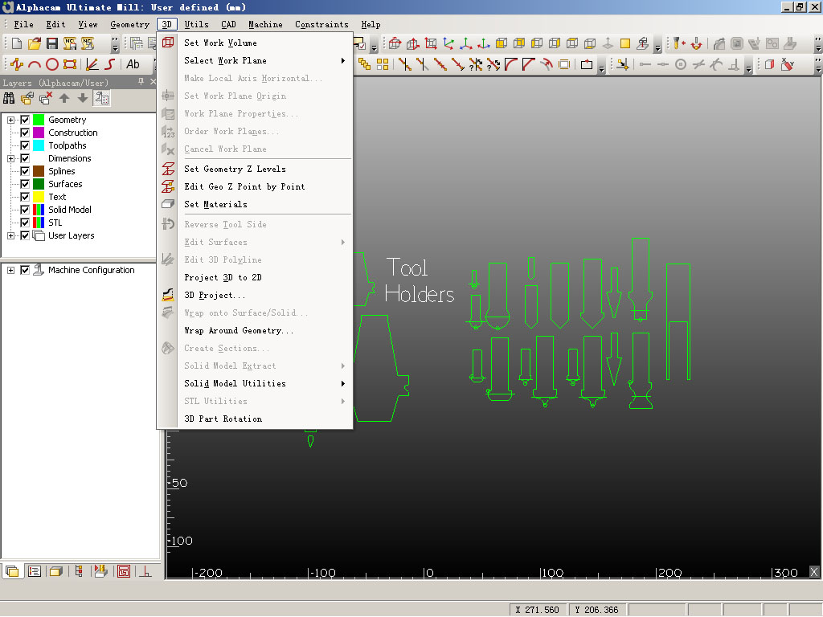Click the X button at canvas bottom-right corner

814,572
